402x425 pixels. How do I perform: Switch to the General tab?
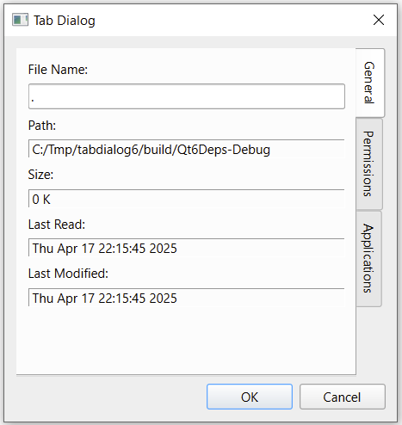tap(370, 83)
